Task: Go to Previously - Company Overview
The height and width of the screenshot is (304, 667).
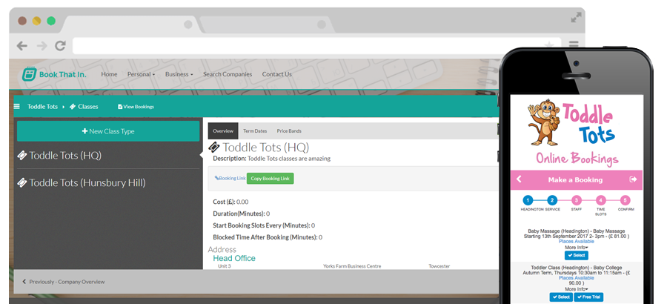Action: click(64, 282)
